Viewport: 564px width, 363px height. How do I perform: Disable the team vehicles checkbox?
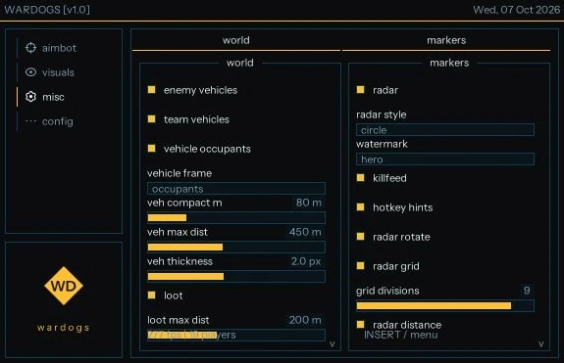pyautogui.click(x=151, y=119)
